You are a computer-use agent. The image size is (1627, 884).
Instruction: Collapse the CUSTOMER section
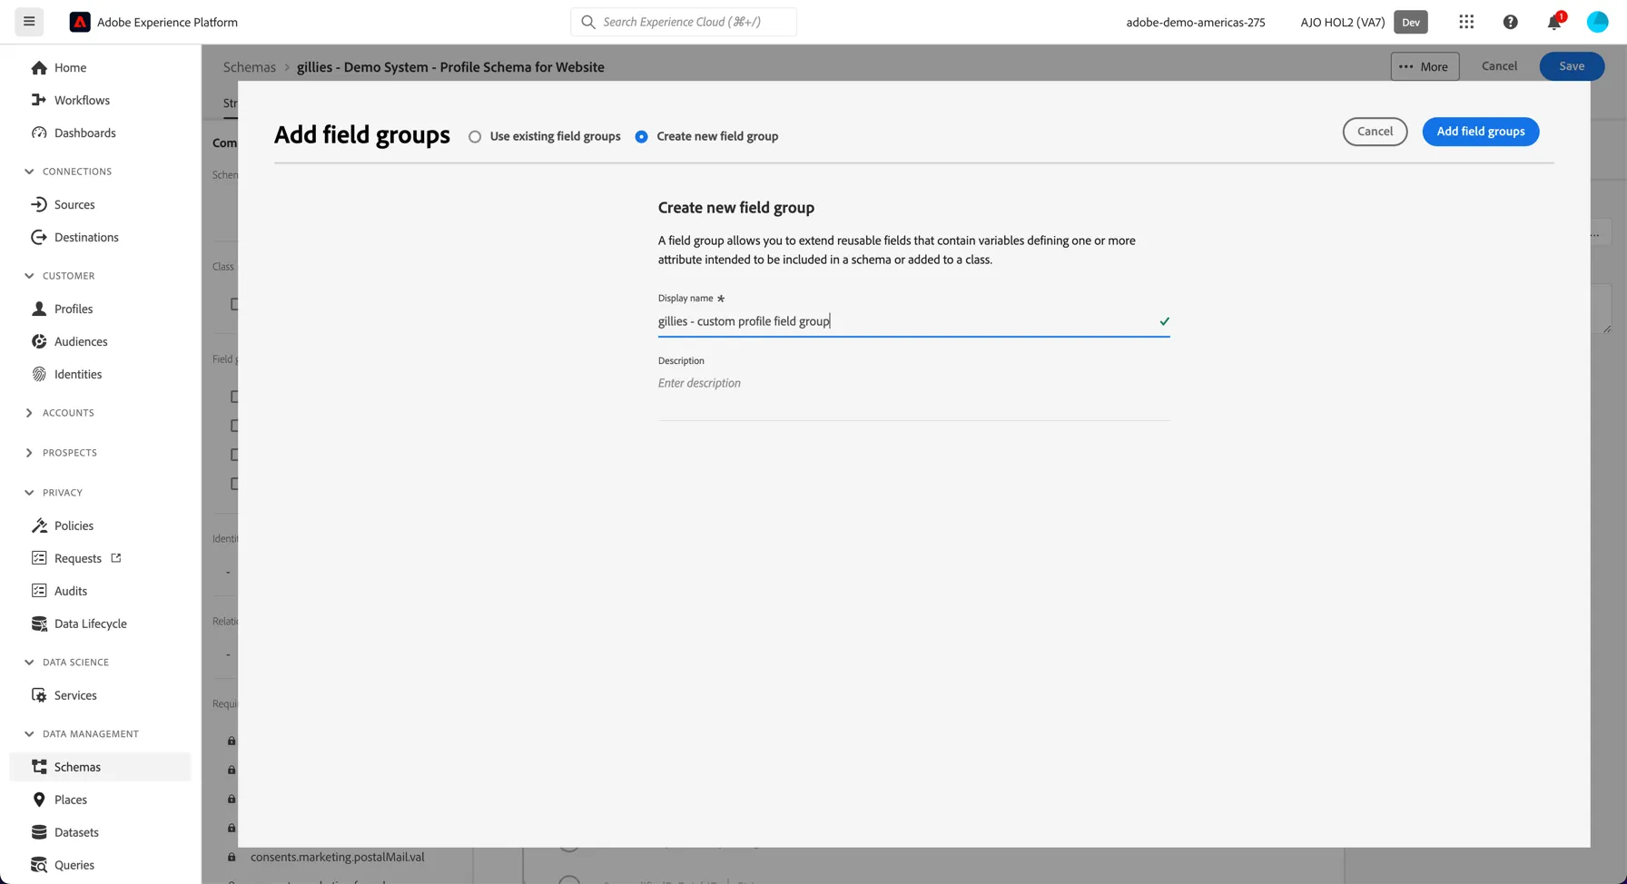pos(29,276)
